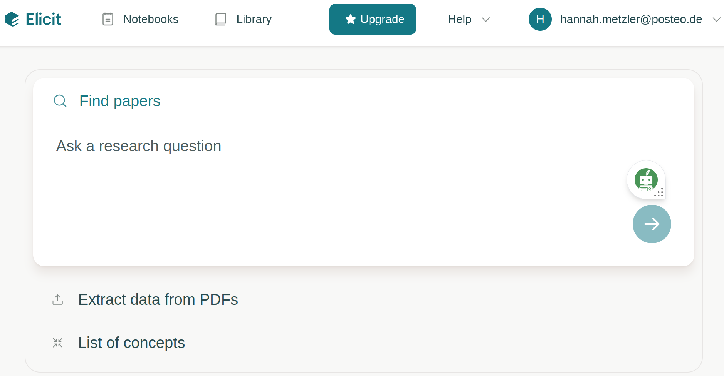Click the upload icon for Extract data
This screenshot has width=724, height=376.
click(58, 299)
